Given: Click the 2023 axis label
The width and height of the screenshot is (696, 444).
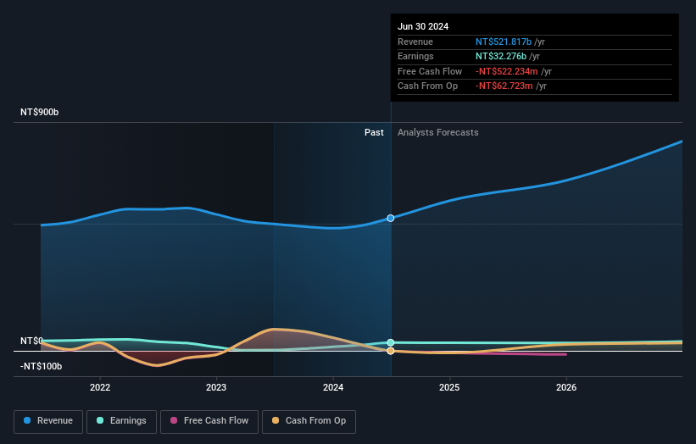Looking at the screenshot, I should pos(216,388).
